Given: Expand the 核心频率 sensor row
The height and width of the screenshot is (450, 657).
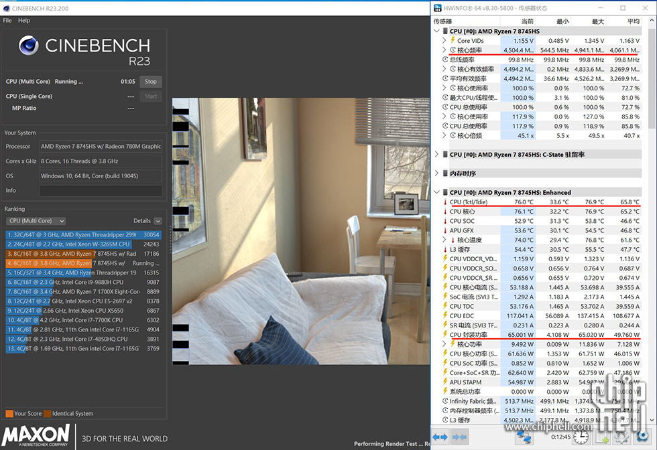Looking at the screenshot, I should [x=444, y=50].
